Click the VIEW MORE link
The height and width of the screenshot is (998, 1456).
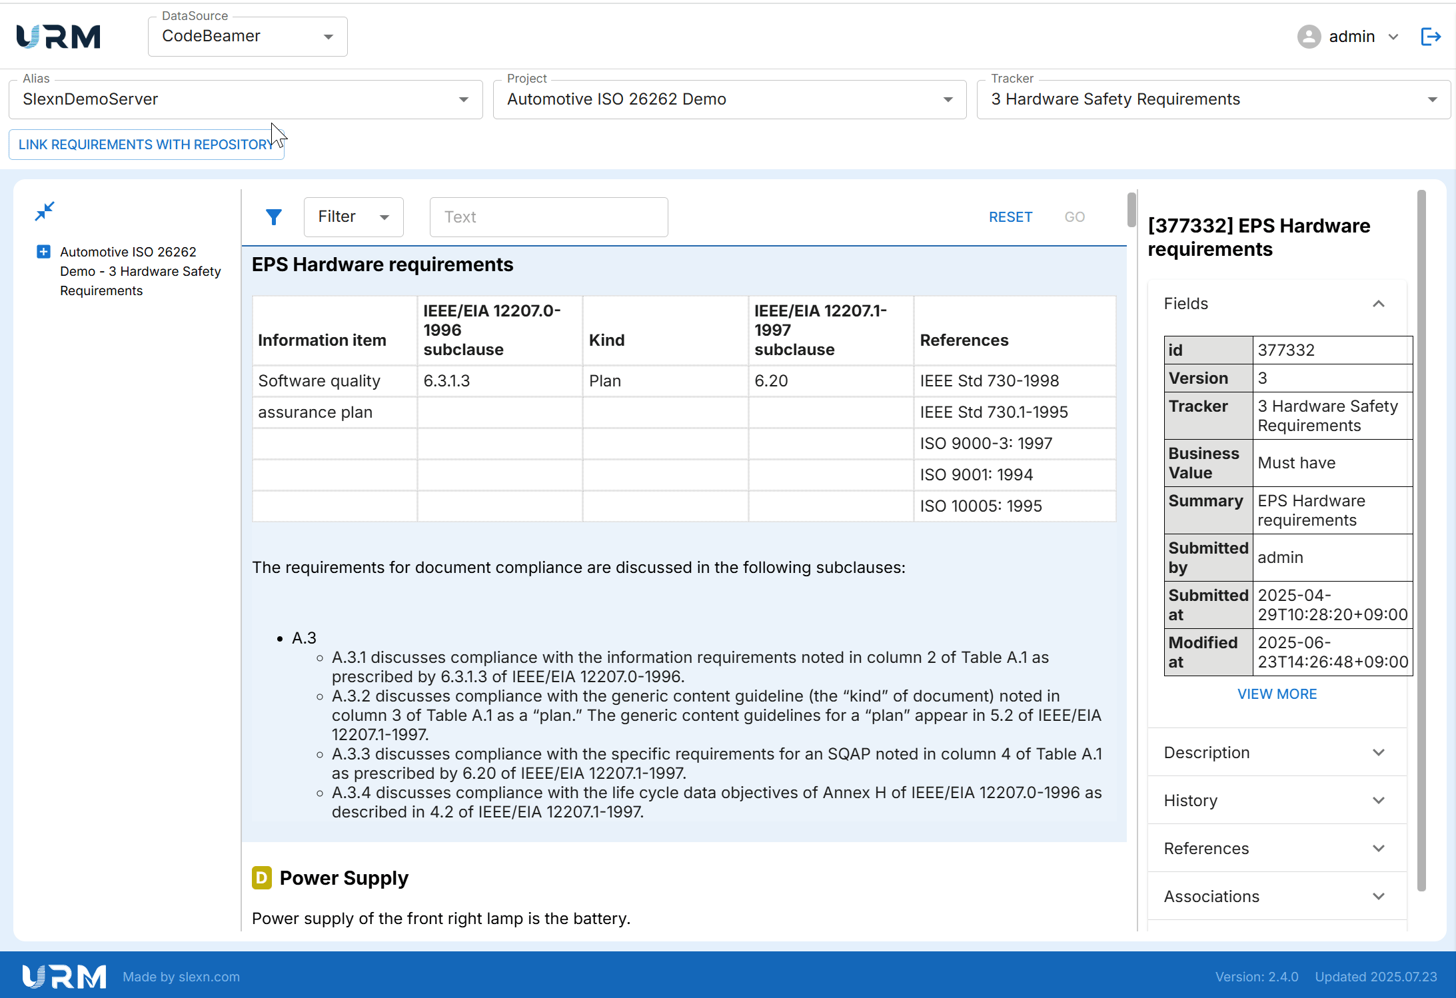click(1277, 694)
